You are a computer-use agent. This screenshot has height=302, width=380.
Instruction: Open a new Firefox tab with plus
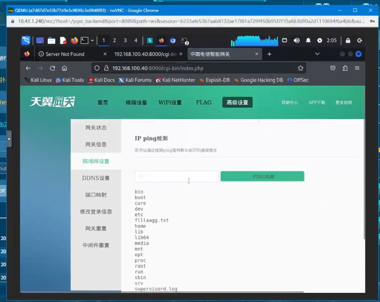(x=269, y=54)
